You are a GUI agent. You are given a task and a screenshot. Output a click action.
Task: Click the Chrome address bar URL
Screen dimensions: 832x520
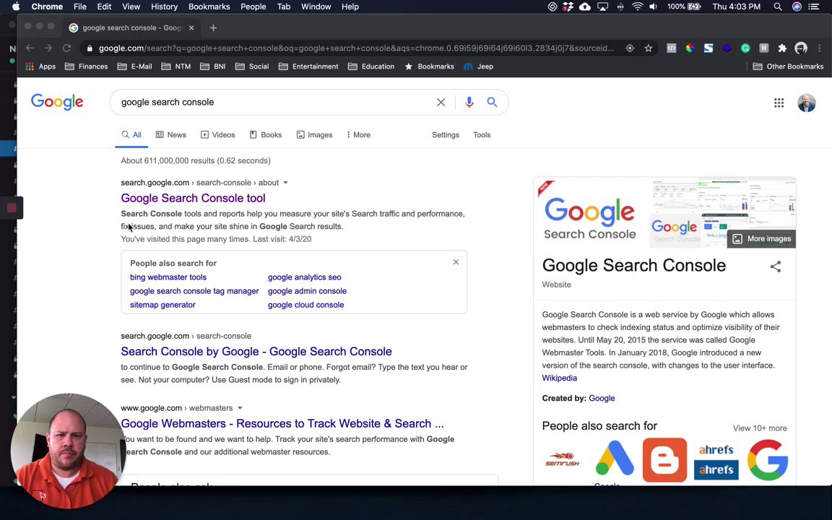pos(355,48)
